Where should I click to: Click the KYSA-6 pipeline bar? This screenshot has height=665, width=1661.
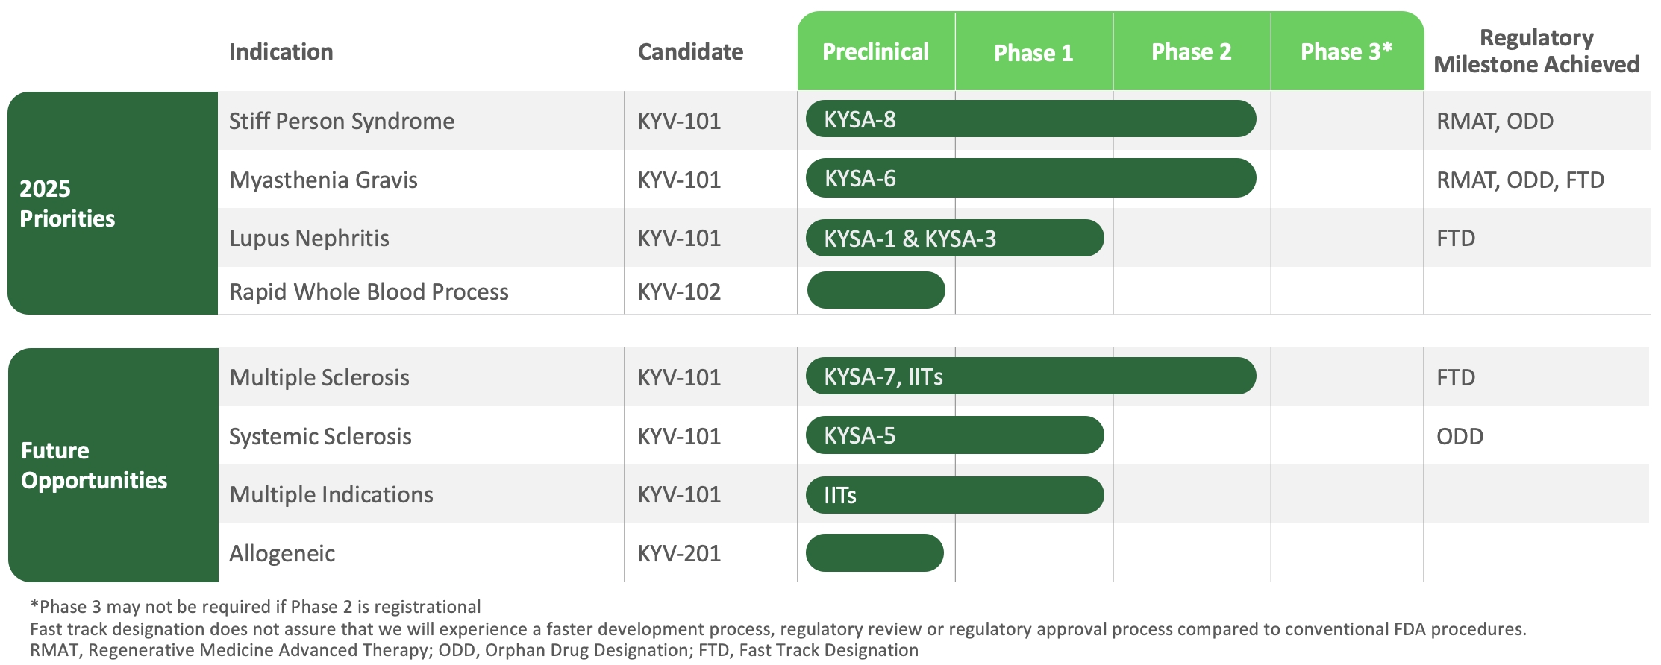[x=1030, y=178]
